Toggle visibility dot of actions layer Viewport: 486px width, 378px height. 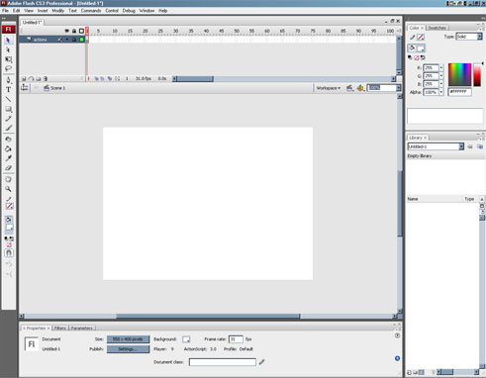click(x=67, y=40)
